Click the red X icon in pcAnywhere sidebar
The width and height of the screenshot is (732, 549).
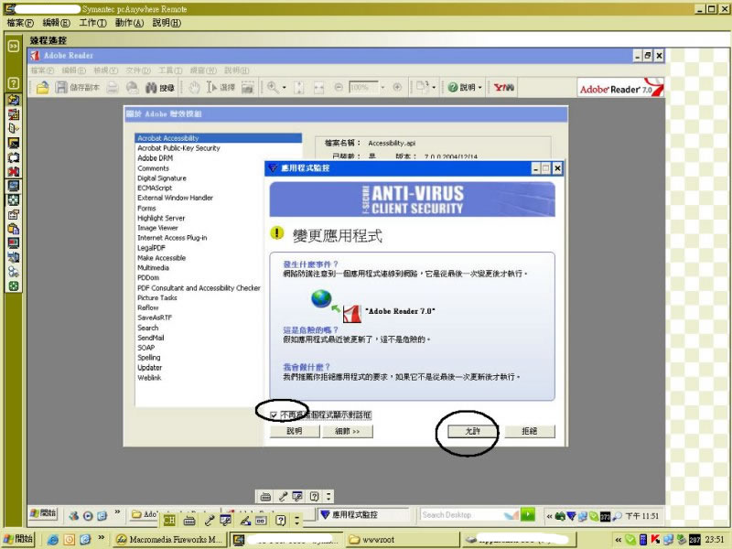[x=13, y=172]
